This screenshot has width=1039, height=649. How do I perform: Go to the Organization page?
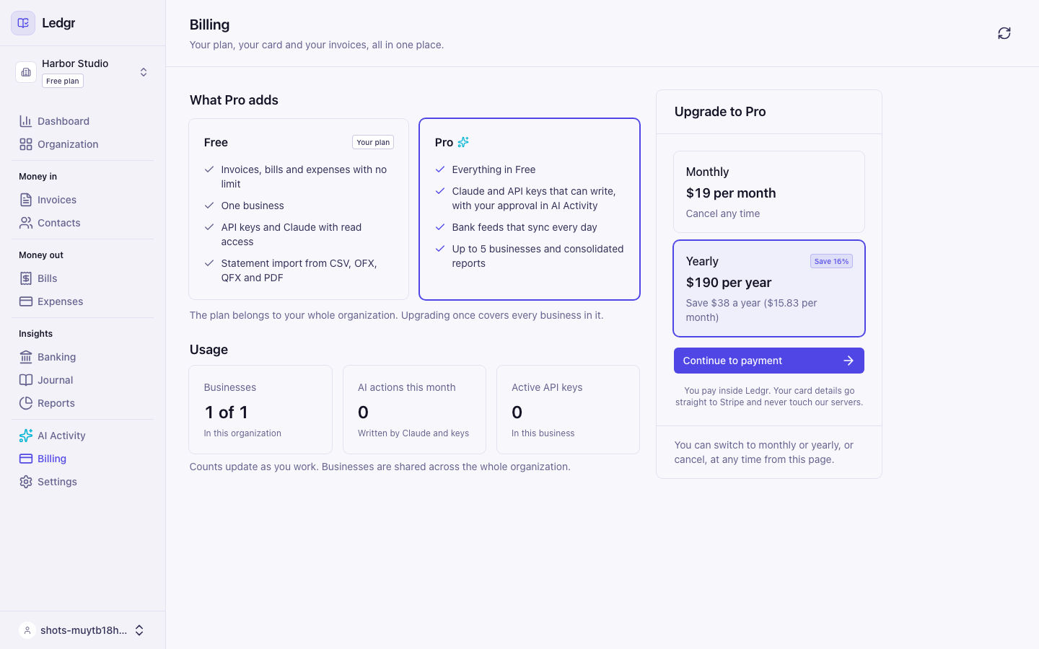coord(82,144)
